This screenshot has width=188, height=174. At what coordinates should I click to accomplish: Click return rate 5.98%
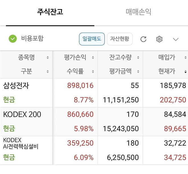pyautogui.click(x=83, y=129)
